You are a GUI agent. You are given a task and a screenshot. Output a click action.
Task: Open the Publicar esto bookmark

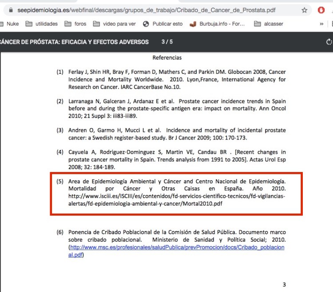(x=163, y=24)
